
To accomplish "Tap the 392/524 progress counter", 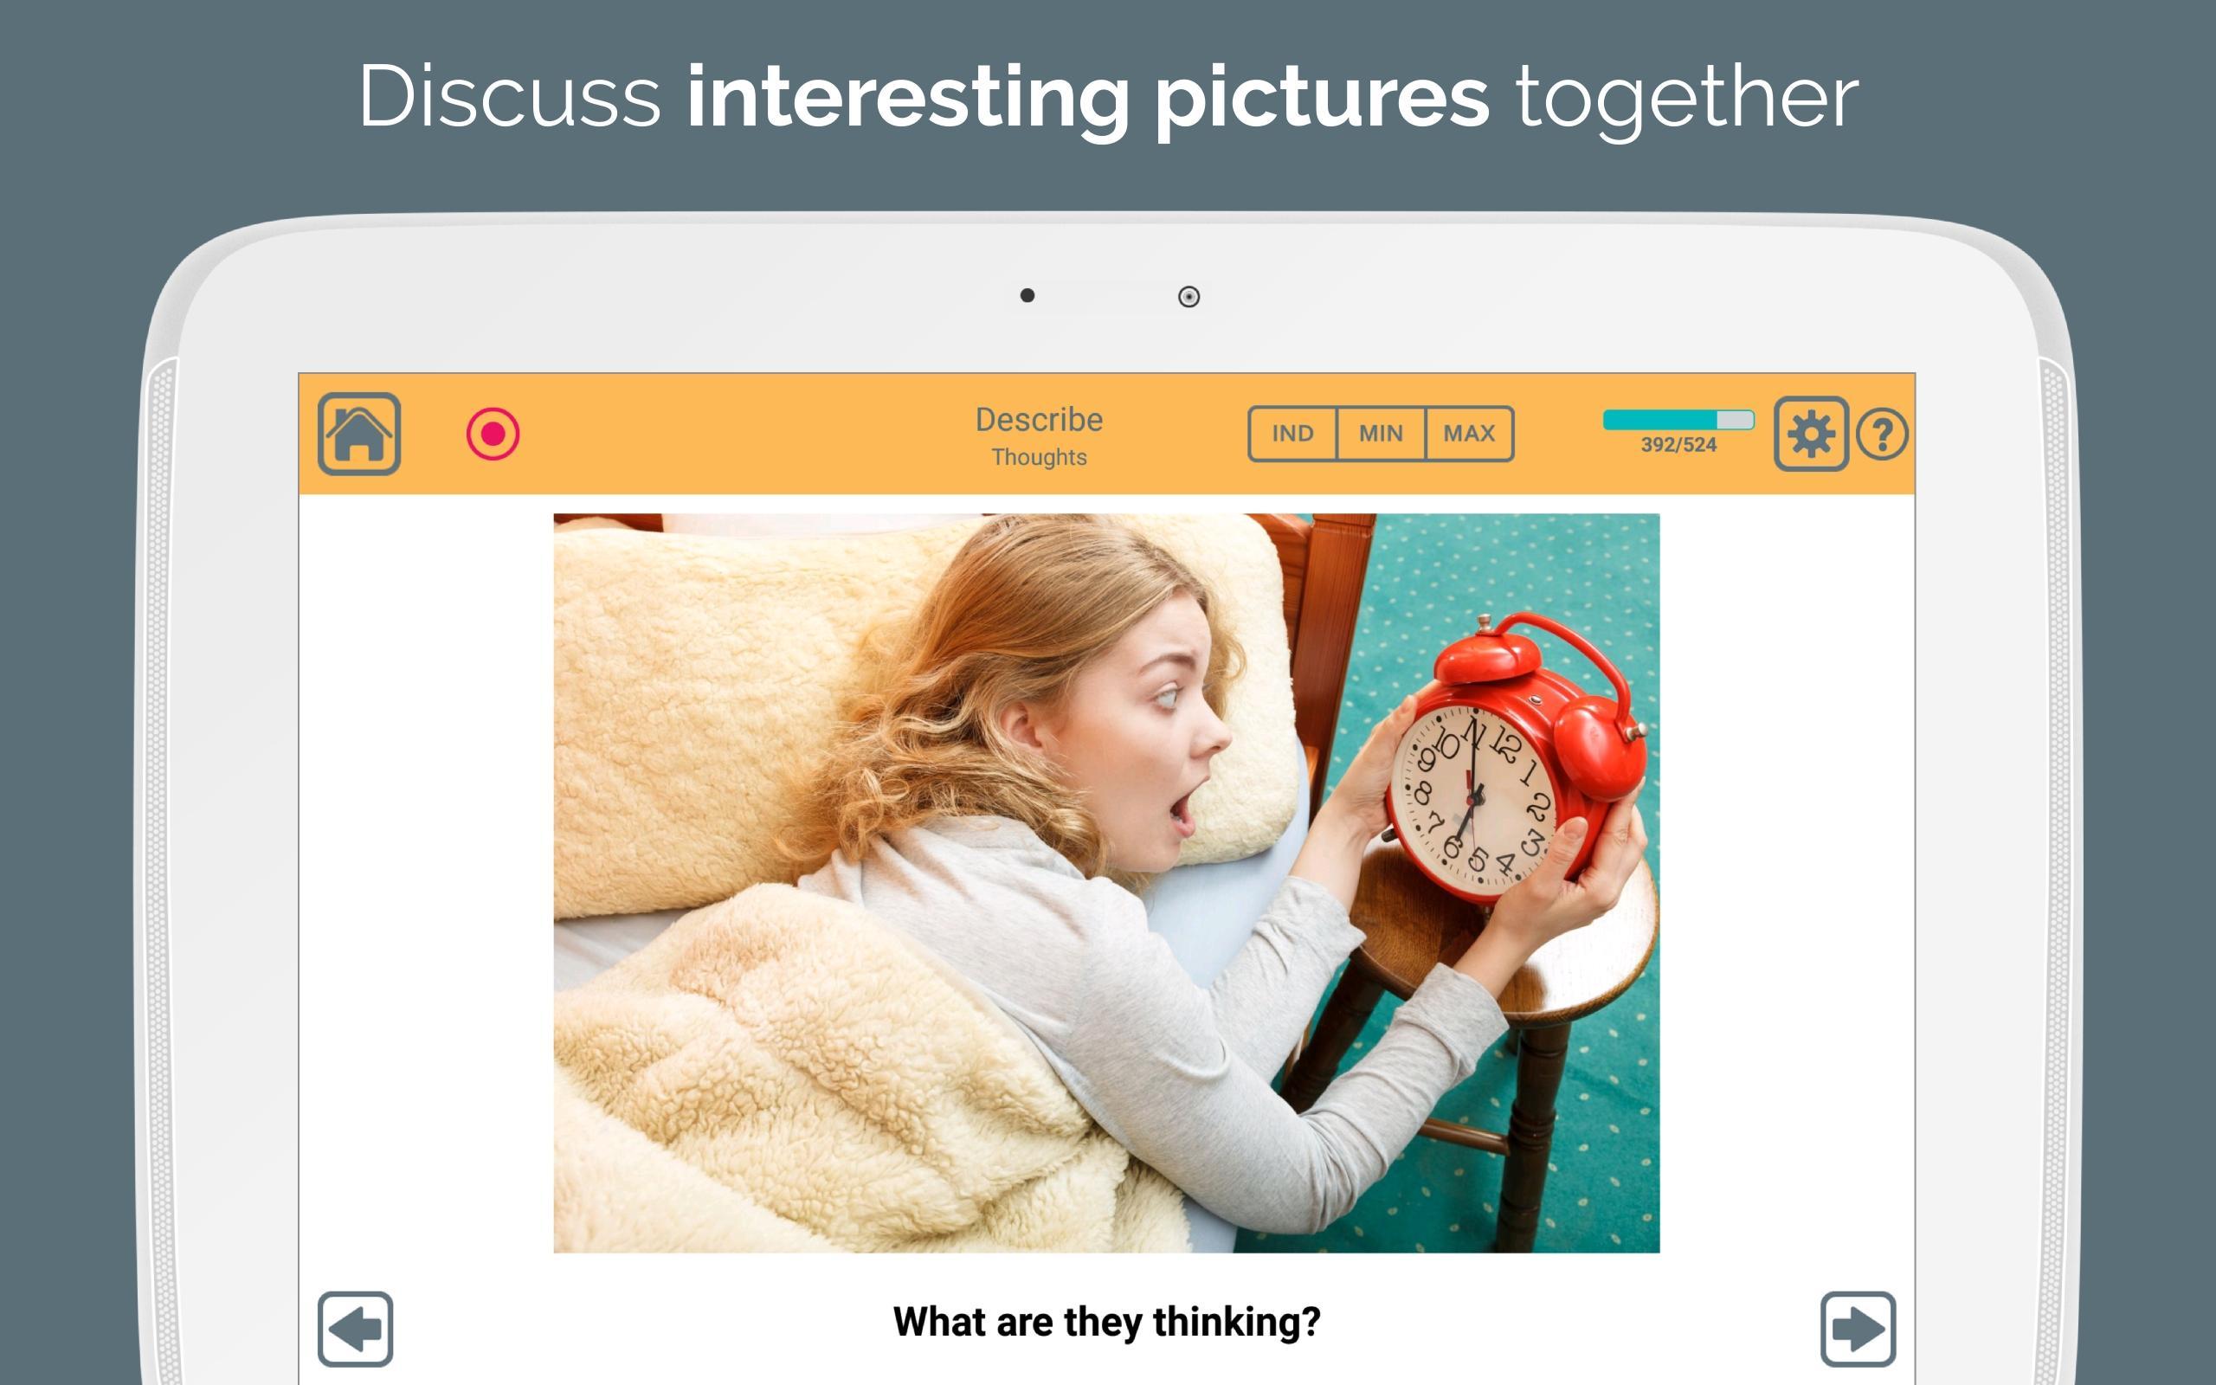I will point(1678,445).
